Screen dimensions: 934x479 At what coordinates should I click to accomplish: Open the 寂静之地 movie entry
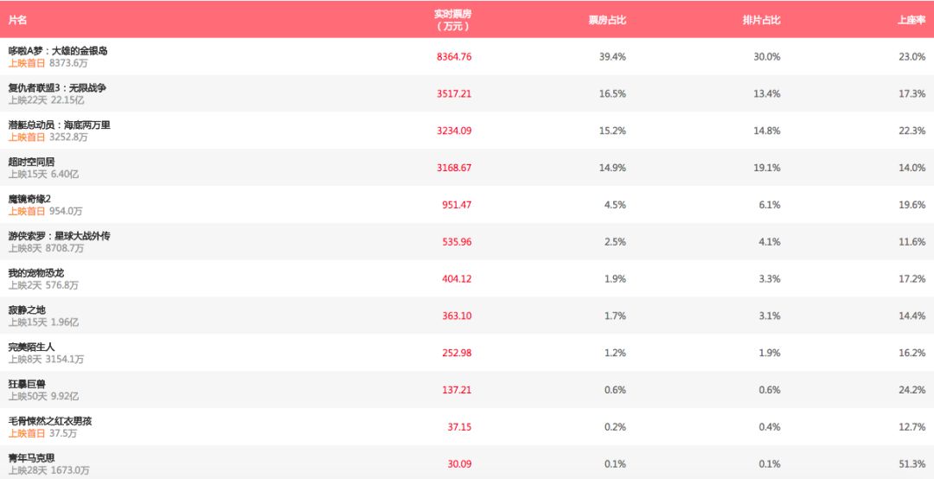27,310
